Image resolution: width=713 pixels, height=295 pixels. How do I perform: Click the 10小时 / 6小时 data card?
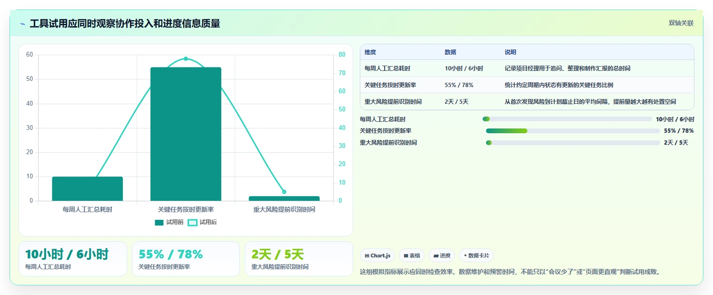73,259
